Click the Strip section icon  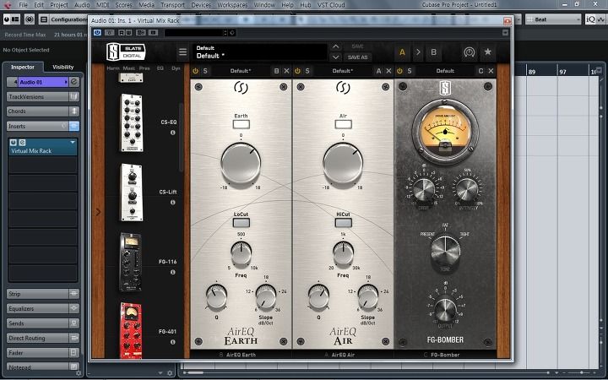(x=74, y=294)
